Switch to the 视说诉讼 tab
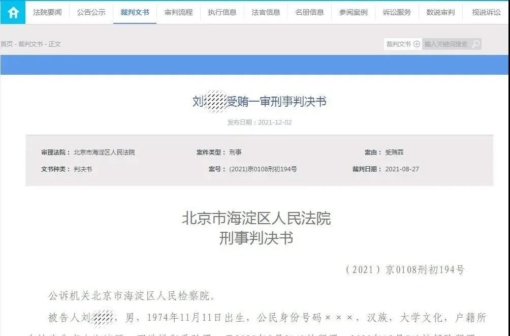 pyautogui.click(x=486, y=12)
